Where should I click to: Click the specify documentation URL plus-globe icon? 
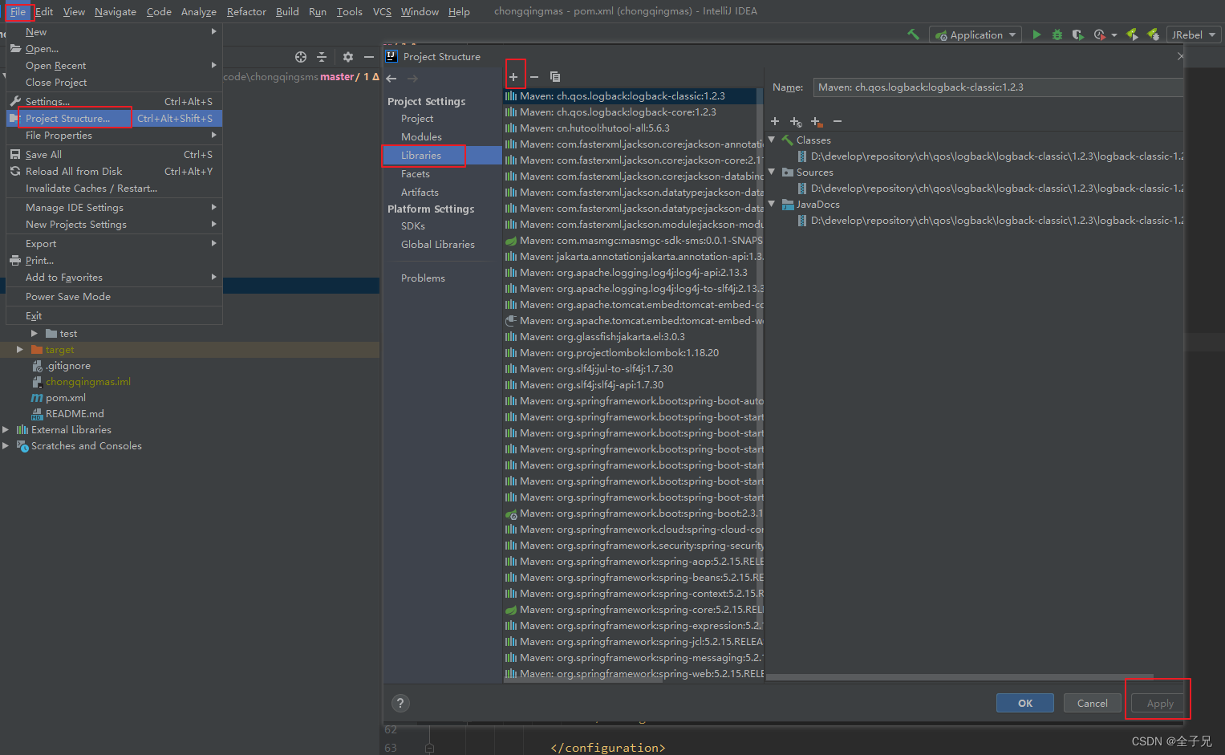796,121
